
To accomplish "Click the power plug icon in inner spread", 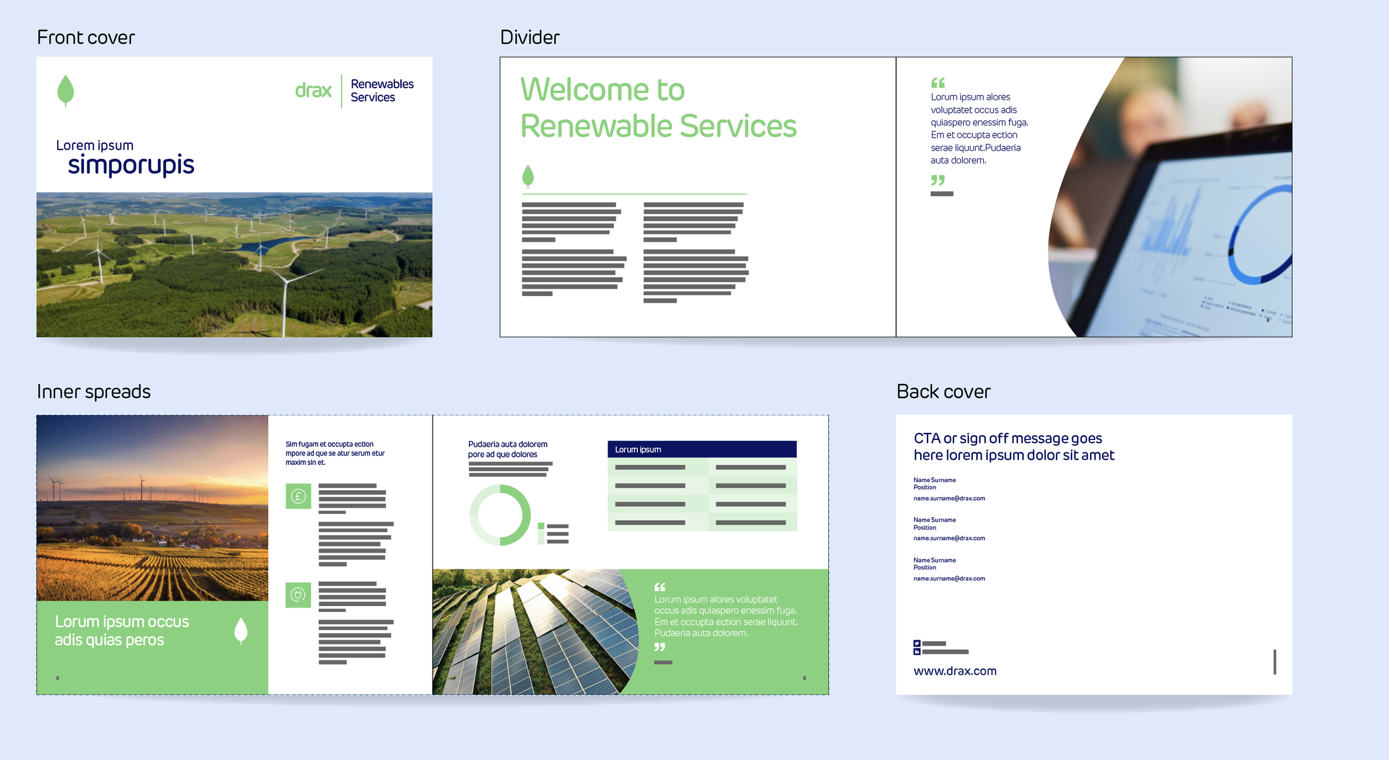I will click(298, 595).
